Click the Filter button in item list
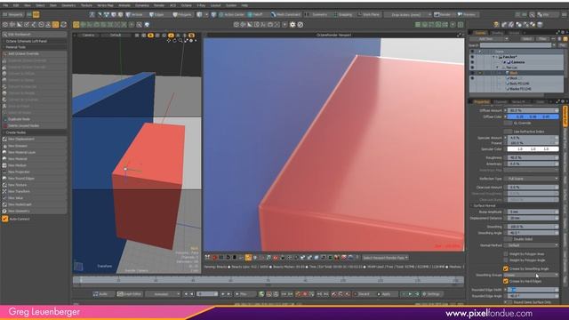This screenshot has width=569, height=320. (542, 39)
